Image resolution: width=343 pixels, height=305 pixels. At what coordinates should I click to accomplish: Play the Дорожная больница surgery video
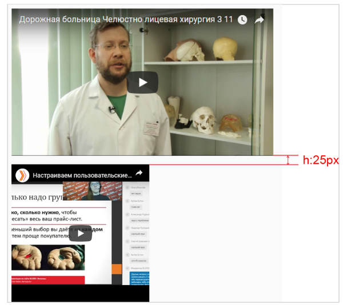(x=142, y=83)
